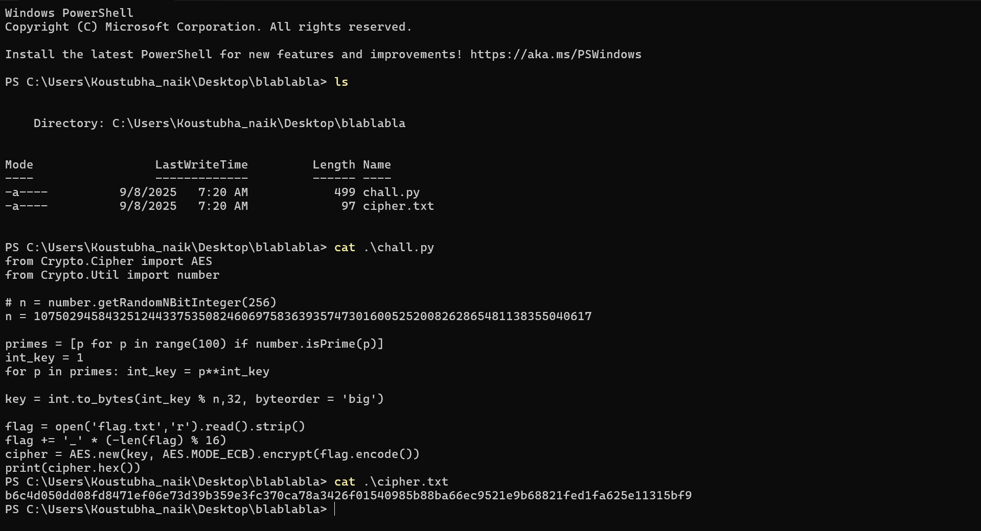The image size is (981, 531).
Task: Click the 'Directory:' path line
Action: [x=219, y=124]
